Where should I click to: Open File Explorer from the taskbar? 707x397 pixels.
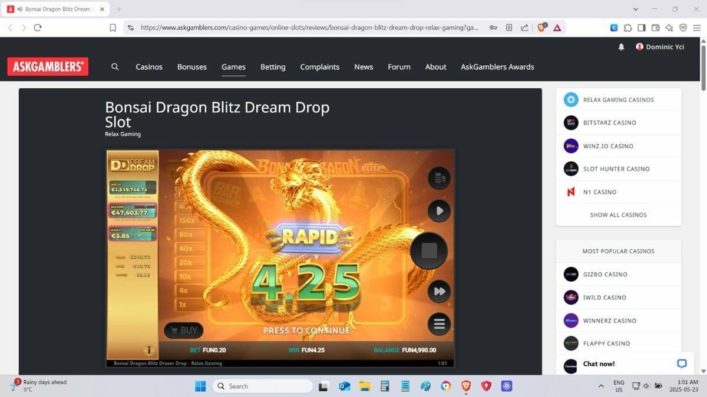pos(365,386)
